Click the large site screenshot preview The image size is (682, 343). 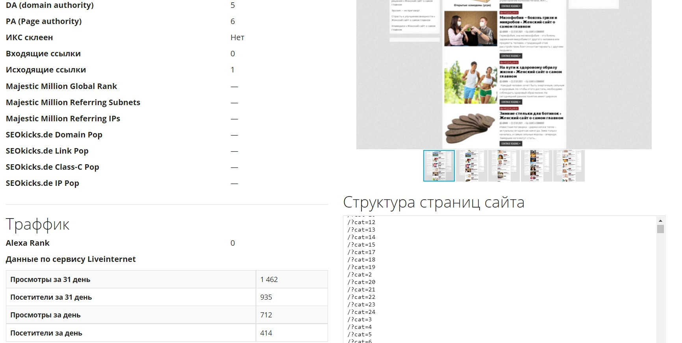[504, 74]
